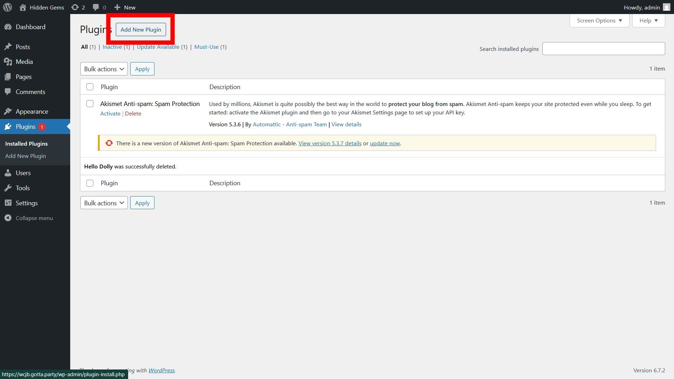674x379 pixels.
Task: Collapse the admin sidebar menu
Action: tap(34, 218)
